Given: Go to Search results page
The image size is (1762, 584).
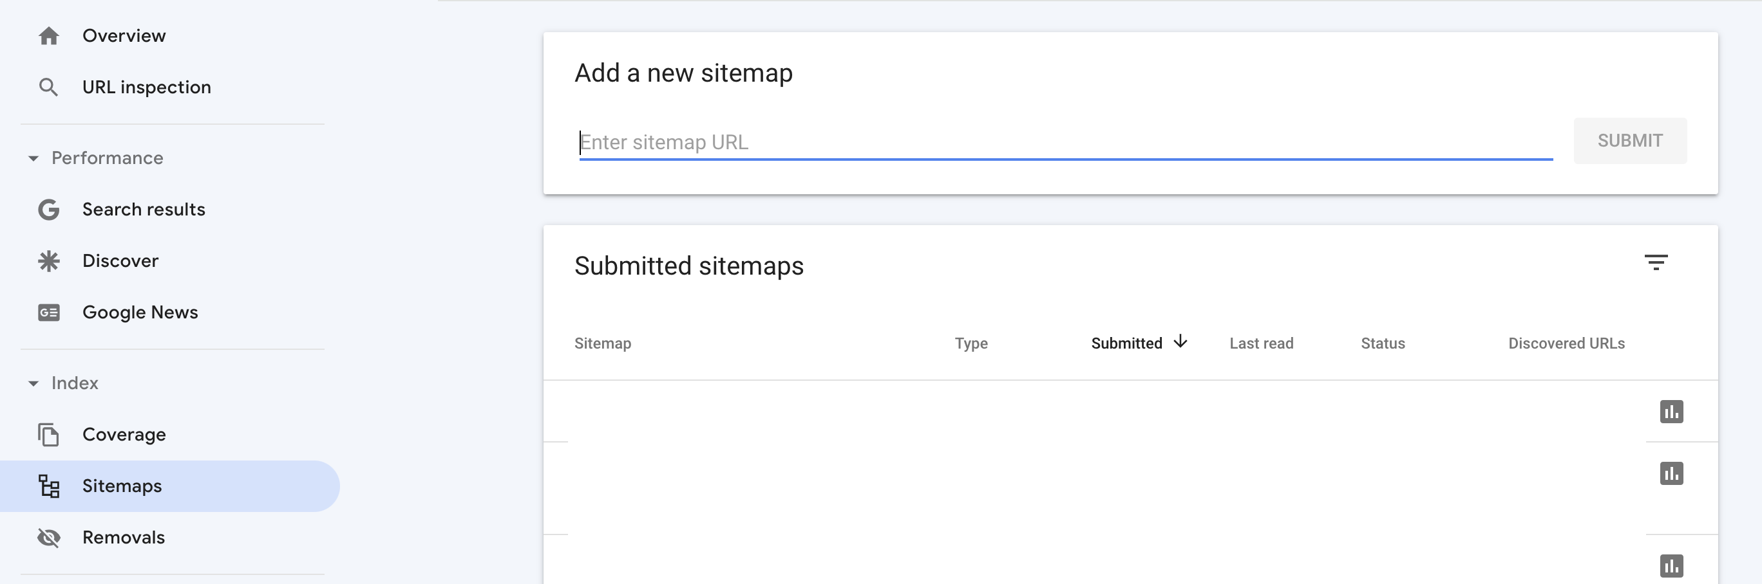Looking at the screenshot, I should click(144, 210).
